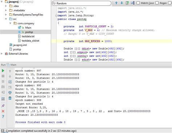Click the MAX_EPOCHS variable in code
172x133 pixels.
pos(93,41)
